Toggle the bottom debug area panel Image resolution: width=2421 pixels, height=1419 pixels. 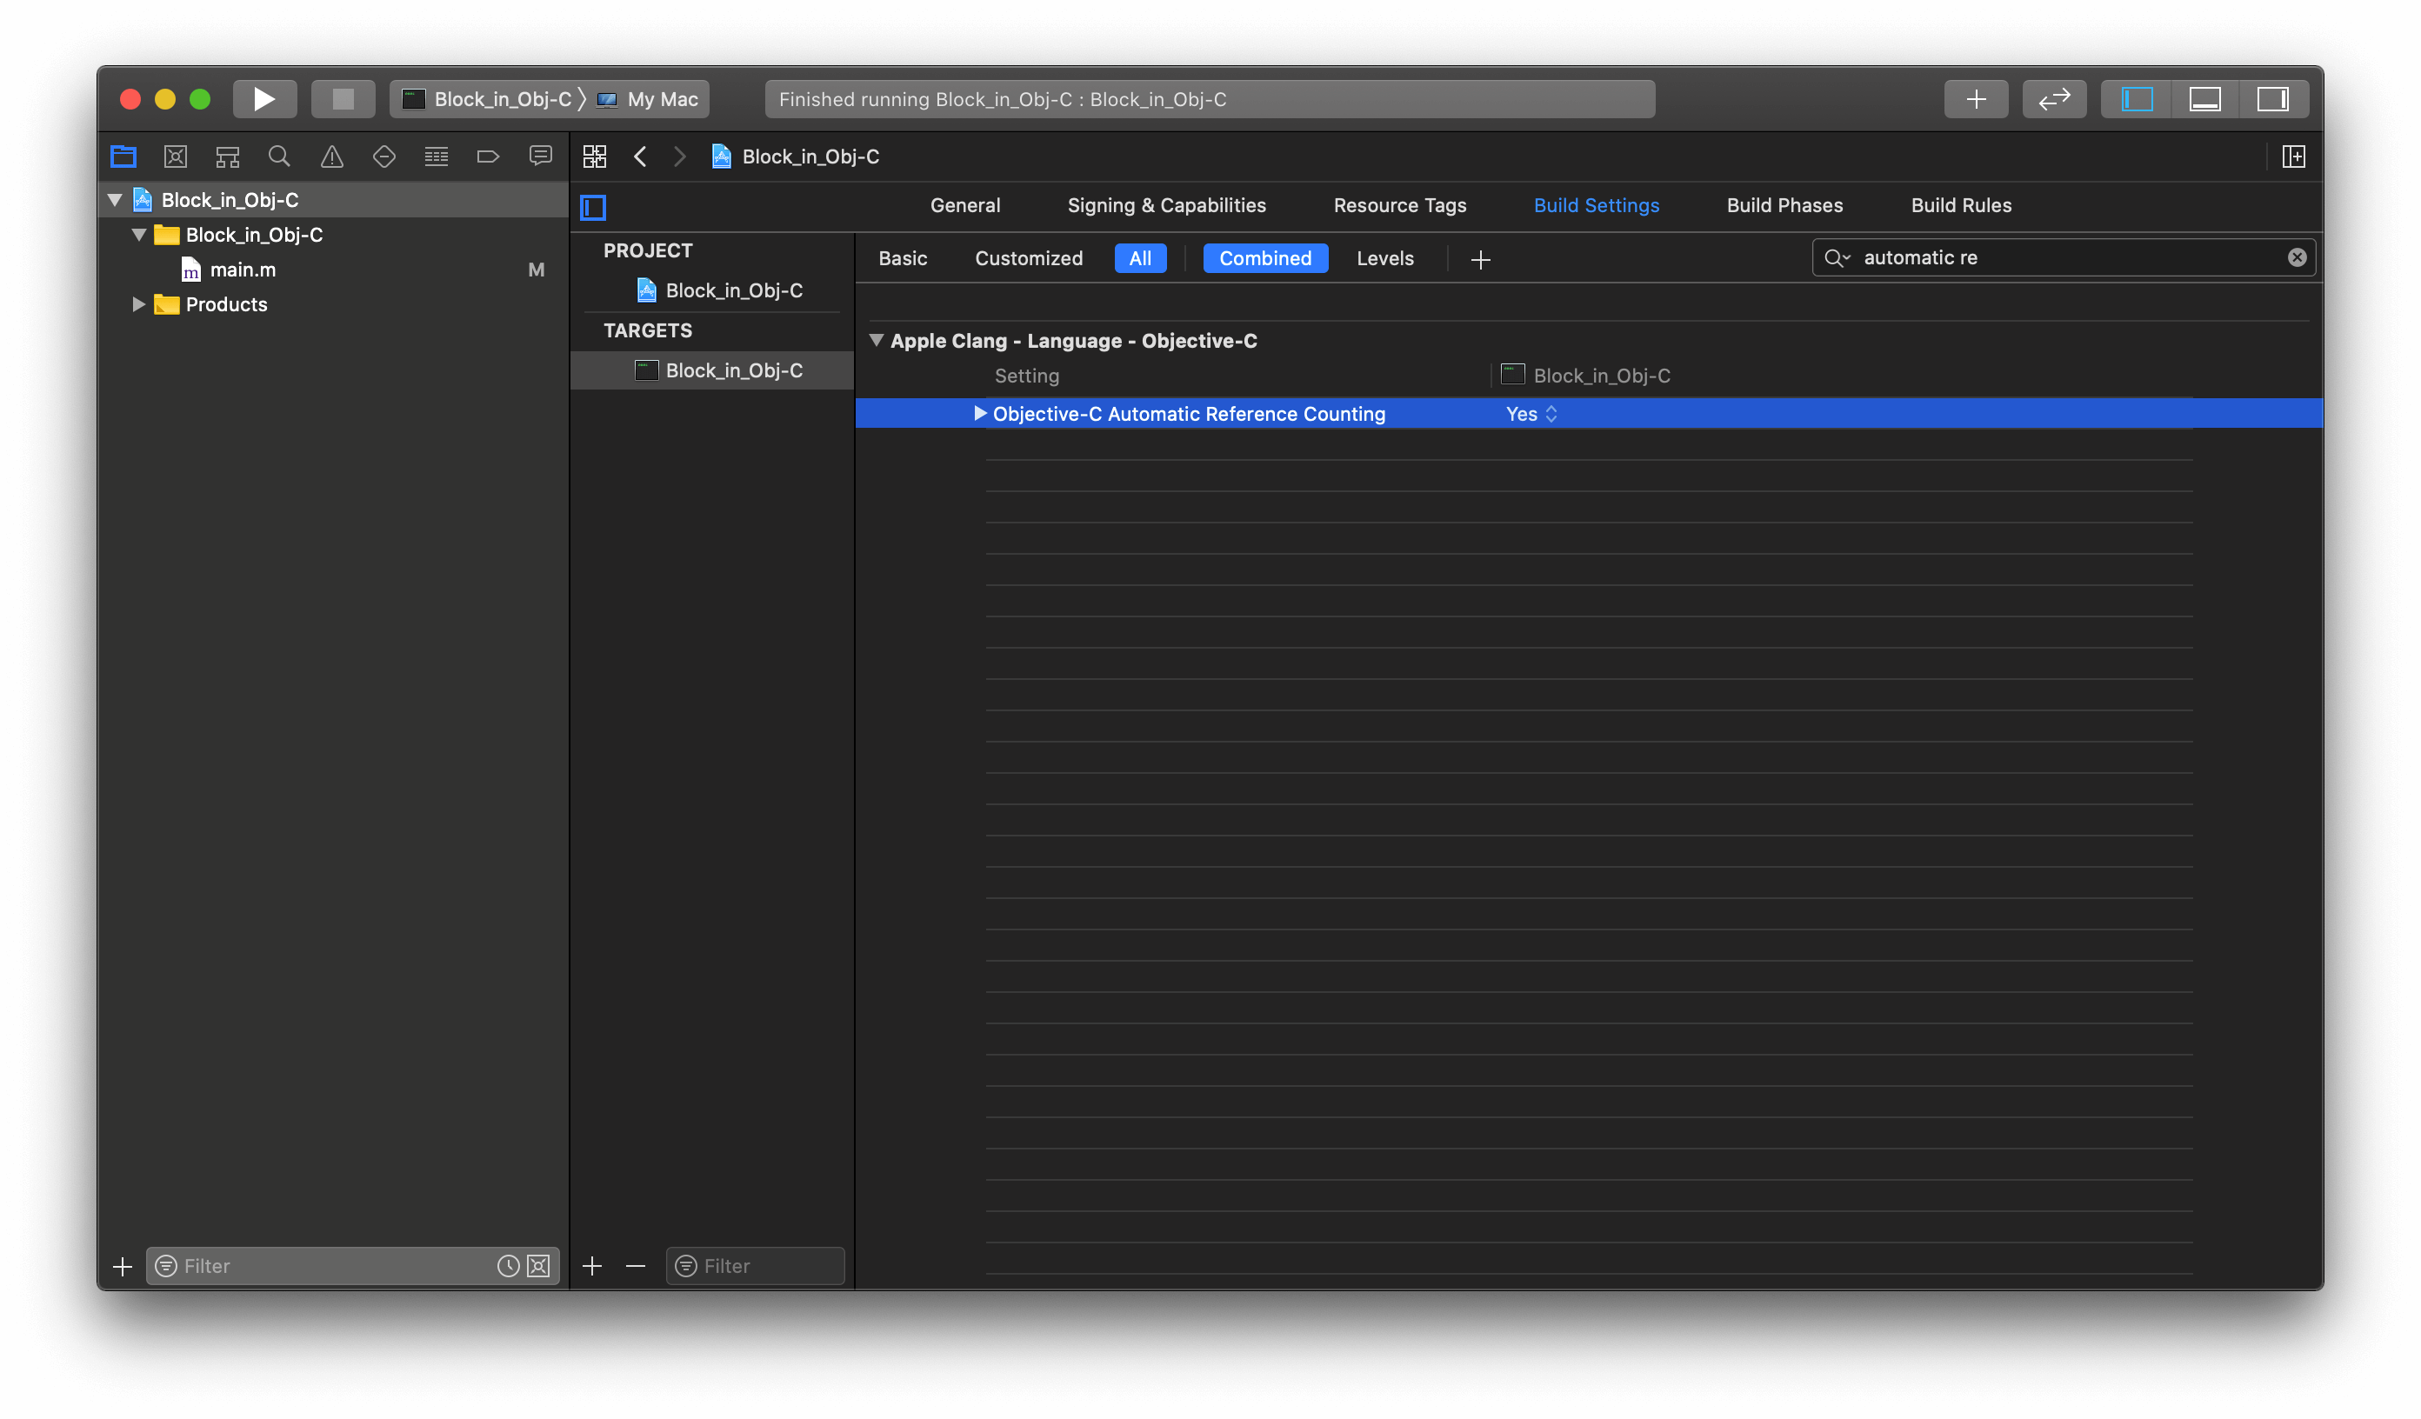tap(2204, 99)
